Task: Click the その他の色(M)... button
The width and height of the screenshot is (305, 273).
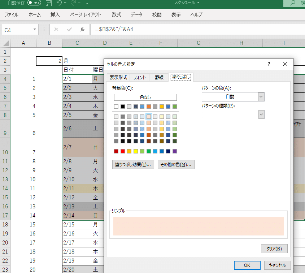Action: click(x=176, y=165)
